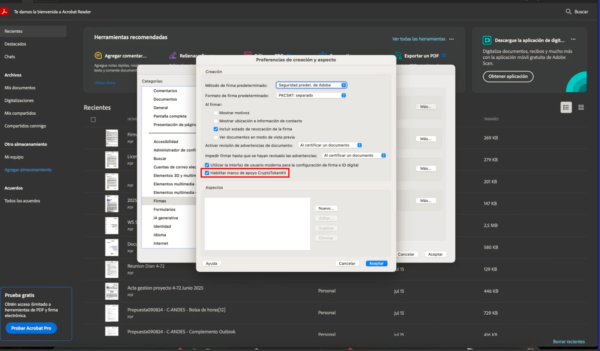Click the Acrobat Reader logo icon

click(4, 12)
